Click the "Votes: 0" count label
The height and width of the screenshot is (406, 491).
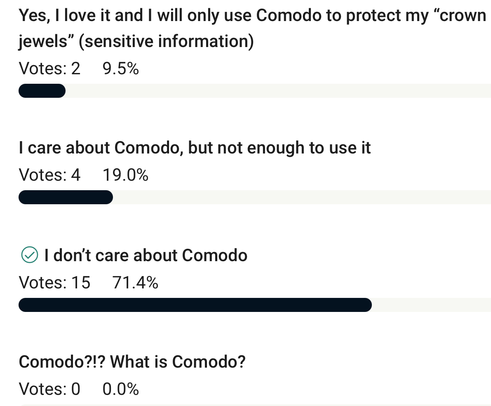point(49,389)
